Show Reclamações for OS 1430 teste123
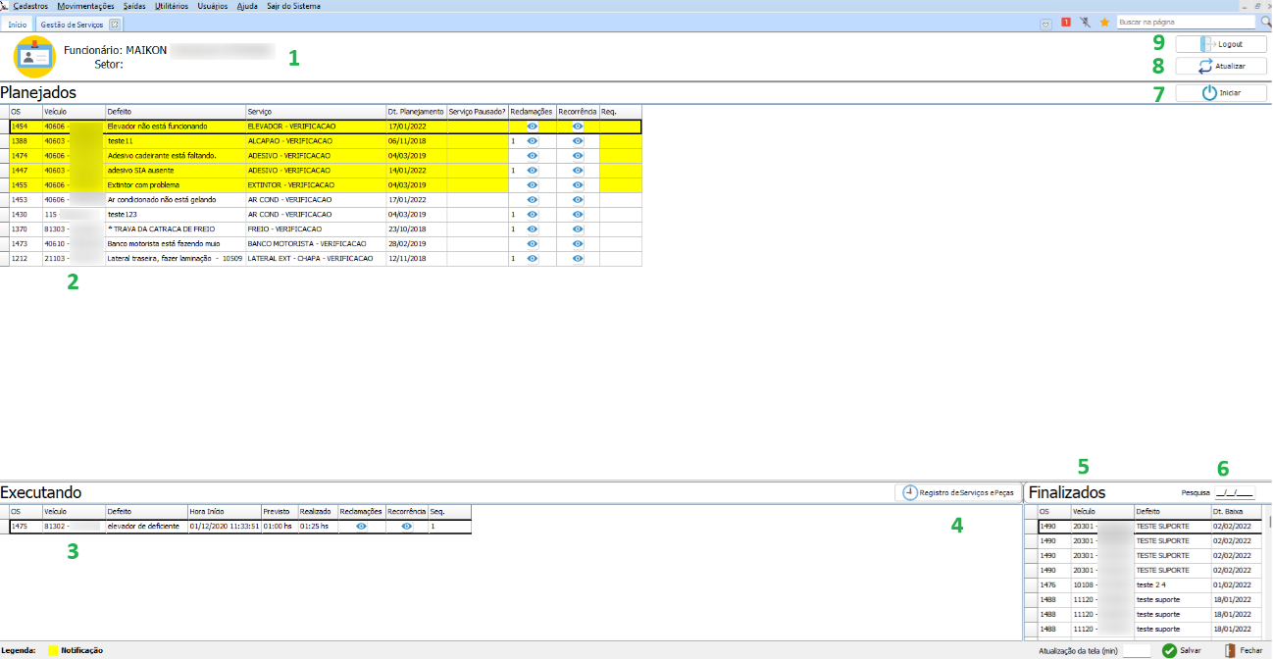Viewport: 1273px width, 659px height. pos(533,215)
